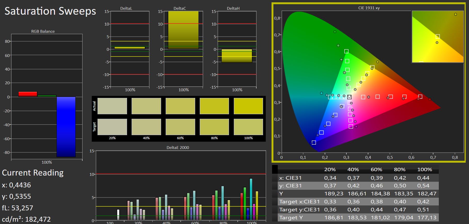Click "0,44" in the x: CIE31 row
Image resolution: width=469 pixels, height=224 pixels.
coord(423,178)
